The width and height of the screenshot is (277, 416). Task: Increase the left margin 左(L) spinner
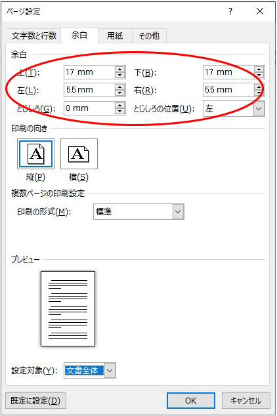click(x=120, y=87)
